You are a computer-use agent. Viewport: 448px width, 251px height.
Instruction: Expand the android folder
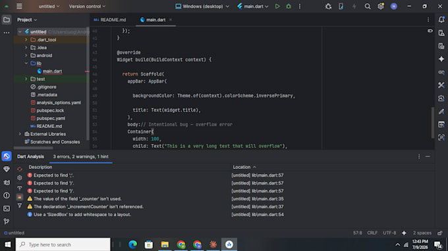click(x=26, y=55)
